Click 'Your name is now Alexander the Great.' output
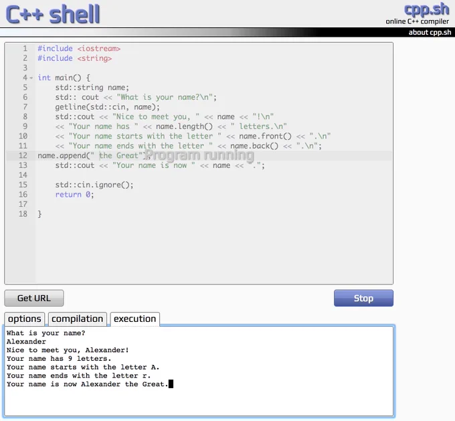This screenshot has height=421, width=455. pyautogui.click(x=88, y=384)
